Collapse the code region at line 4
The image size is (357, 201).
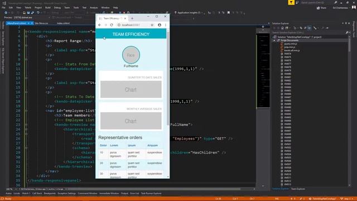pyautogui.click(x=26, y=36)
